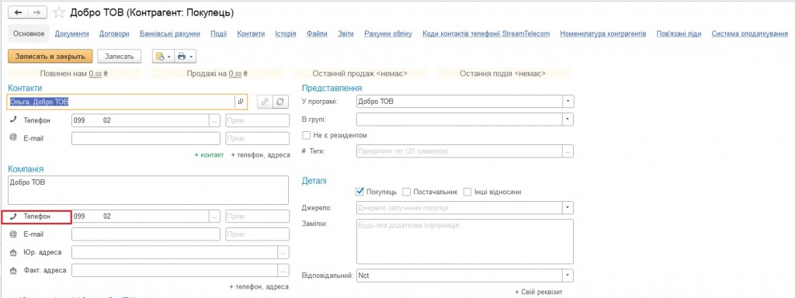Image resolution: width=795 pixels, height=298 pixels.
Task: Click the printer icon in toolbar
Action: click(182, 56)
